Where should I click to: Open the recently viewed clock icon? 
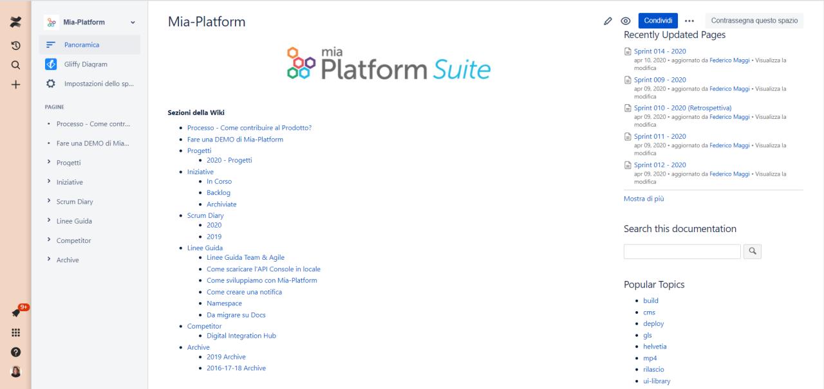point(15,46)
